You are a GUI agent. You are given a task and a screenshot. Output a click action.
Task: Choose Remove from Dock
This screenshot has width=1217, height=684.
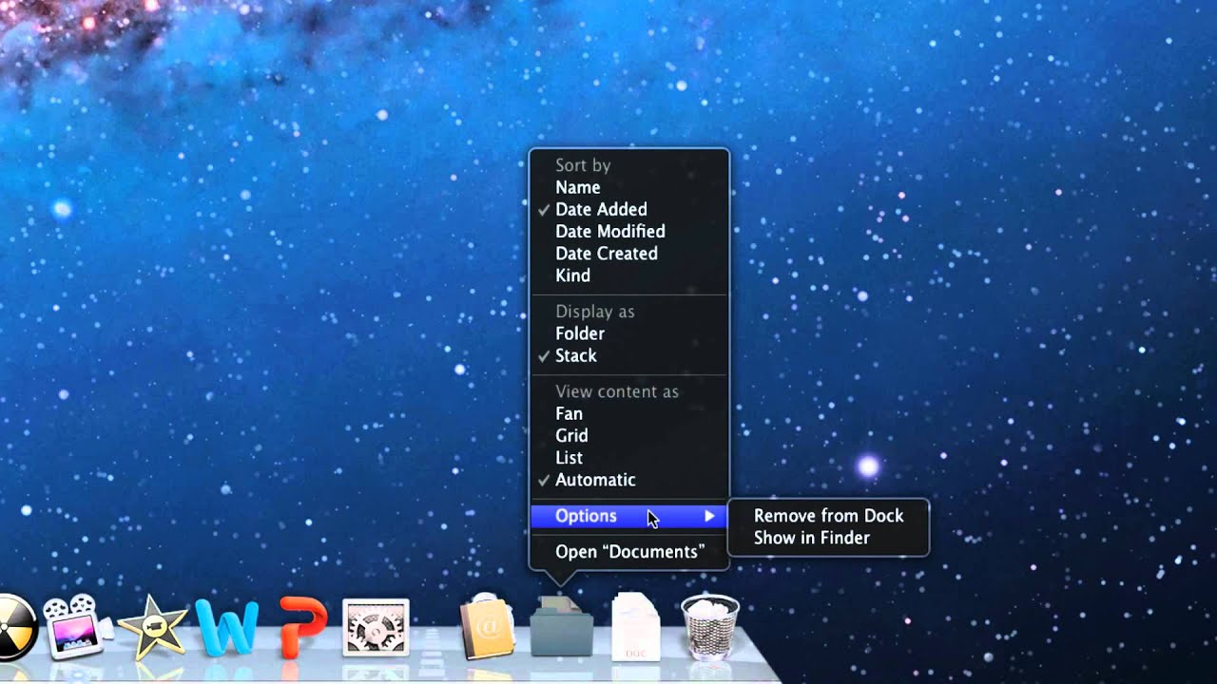(828, 516)
